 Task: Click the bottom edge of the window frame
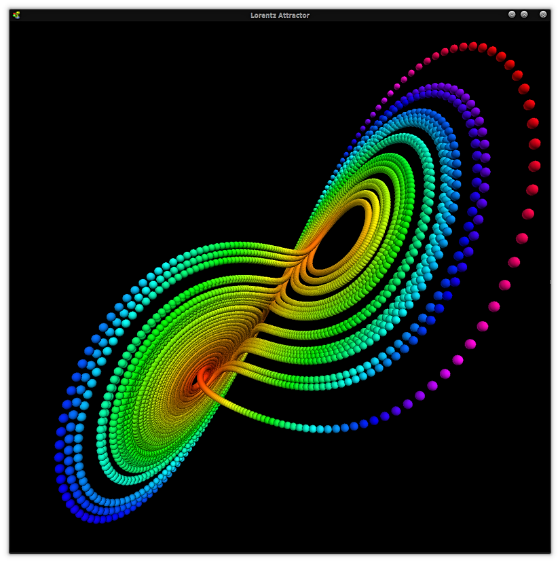(280, 552)
